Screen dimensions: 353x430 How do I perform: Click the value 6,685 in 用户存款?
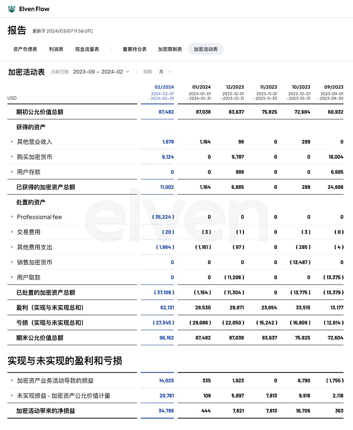(x=337, y=172)
